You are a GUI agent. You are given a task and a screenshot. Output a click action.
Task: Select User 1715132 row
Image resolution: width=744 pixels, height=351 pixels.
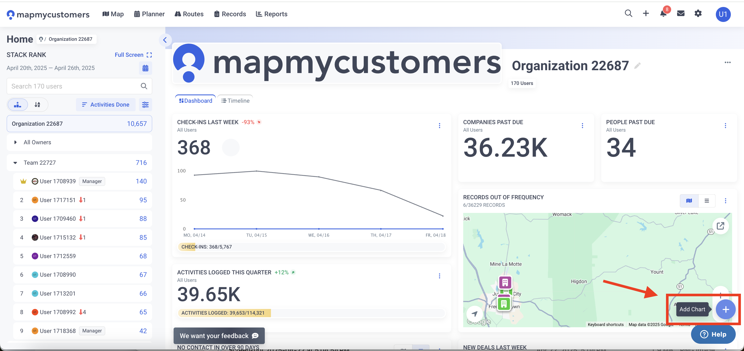(x=82, y=237)
